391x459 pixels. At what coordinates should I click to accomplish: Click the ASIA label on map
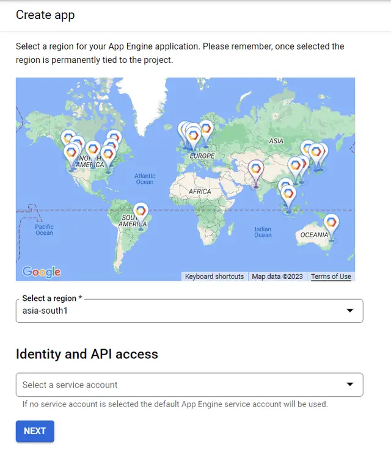click(x=276, y=141)
